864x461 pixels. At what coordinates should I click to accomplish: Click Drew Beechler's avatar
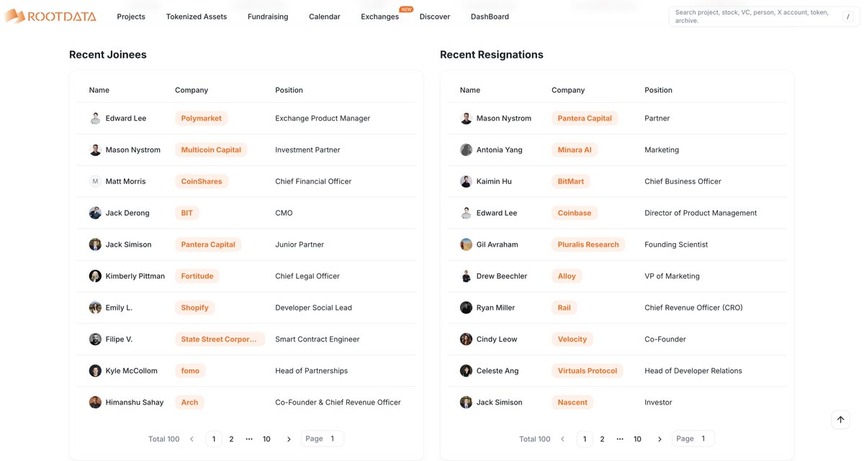466,276
